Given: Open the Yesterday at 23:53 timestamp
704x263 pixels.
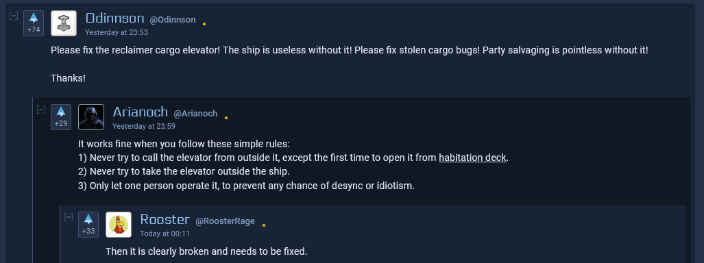Looking at the screenshot, I should tap(117, 32).
